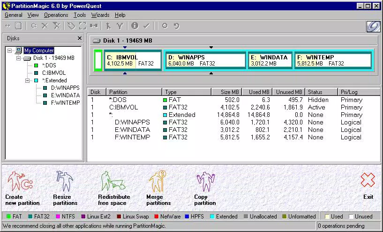
Task: Click the disk drive icon beside Disk 1 header
Action: (97, 41)
